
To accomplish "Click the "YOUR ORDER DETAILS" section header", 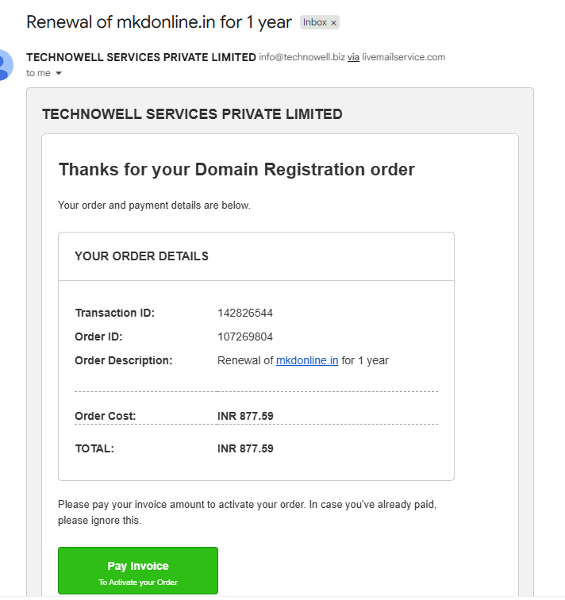I will [x=141, y=256].
